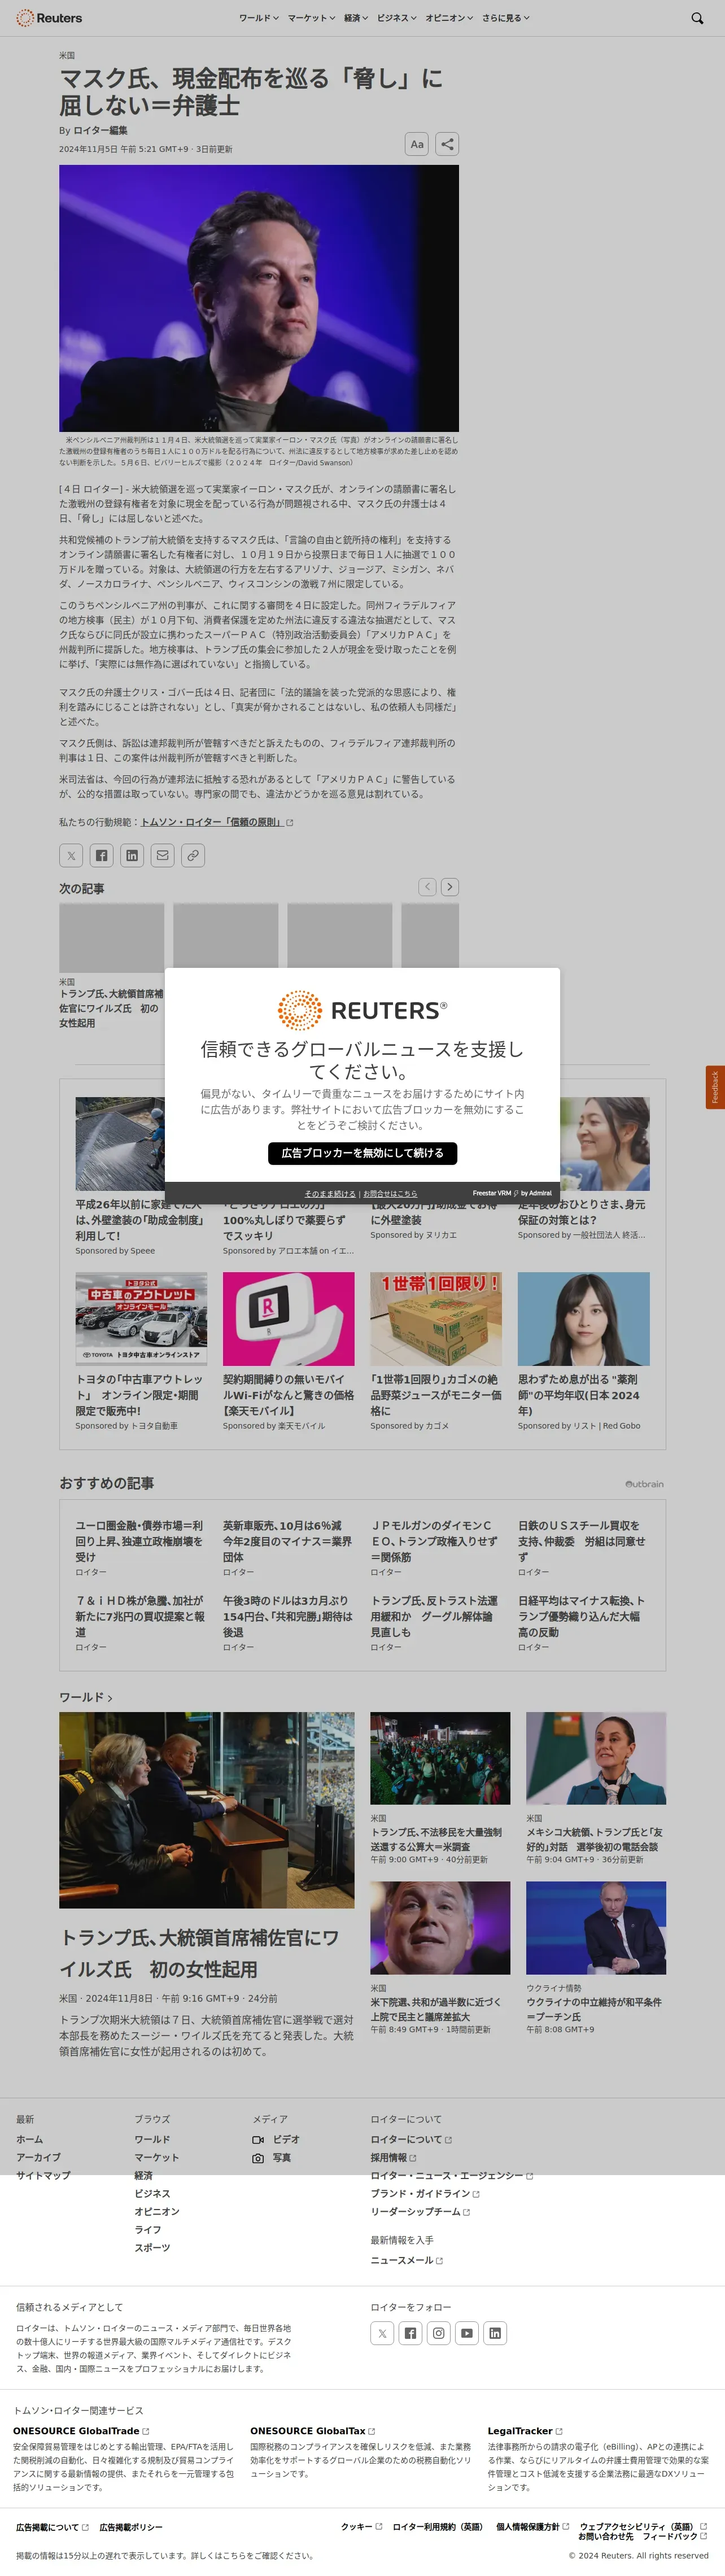The height and width of the screenshot is (2576, 725).
Task: Expand the さらに見る nav dropdown
Action: coord(506,18)
